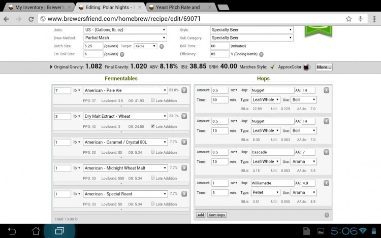Open the American - Pale Ale fermentable dropdown

click(125, 90)
